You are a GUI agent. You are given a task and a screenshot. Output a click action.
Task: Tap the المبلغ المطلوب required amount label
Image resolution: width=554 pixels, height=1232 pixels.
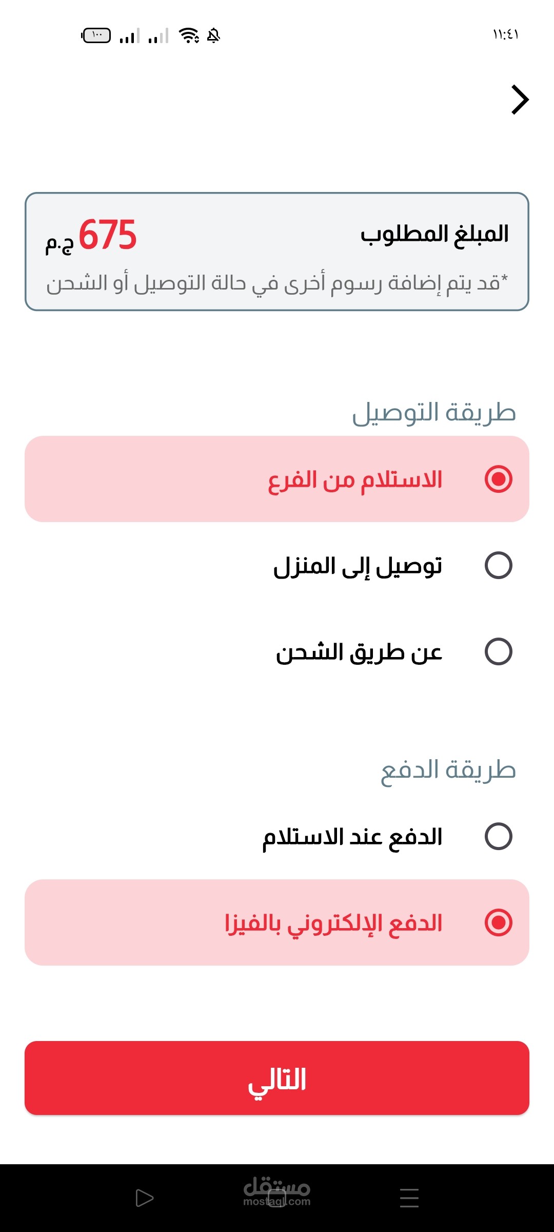pos(434,234)
